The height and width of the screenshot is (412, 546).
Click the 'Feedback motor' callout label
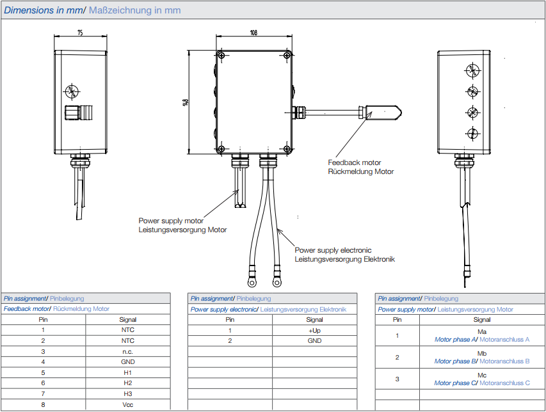(354, 162)
